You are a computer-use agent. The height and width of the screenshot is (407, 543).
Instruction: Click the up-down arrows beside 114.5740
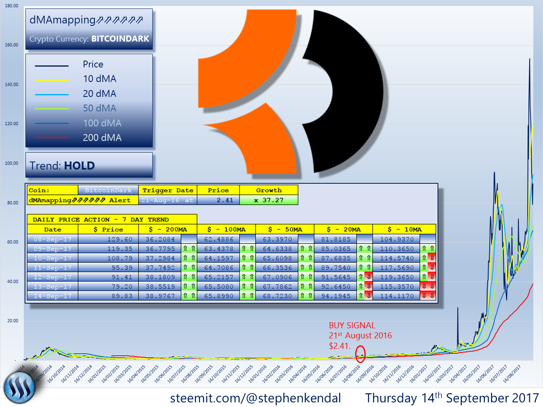[x=428, y=258]
